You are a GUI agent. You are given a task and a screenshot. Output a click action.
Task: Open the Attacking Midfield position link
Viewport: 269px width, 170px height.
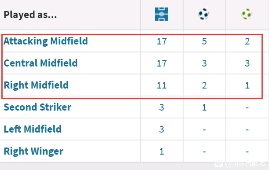(46, 41)
